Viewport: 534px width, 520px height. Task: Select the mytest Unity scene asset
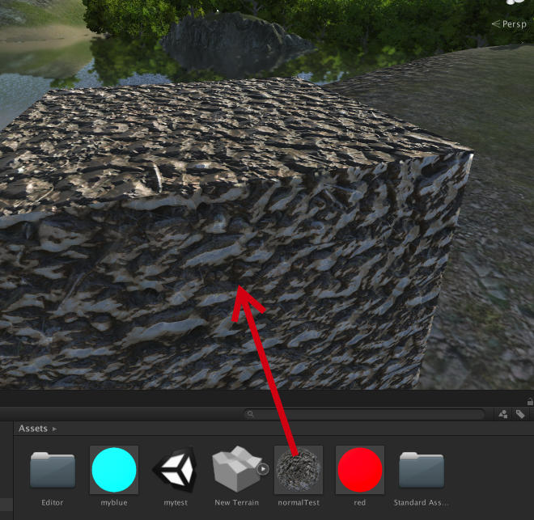coord(175,470)
